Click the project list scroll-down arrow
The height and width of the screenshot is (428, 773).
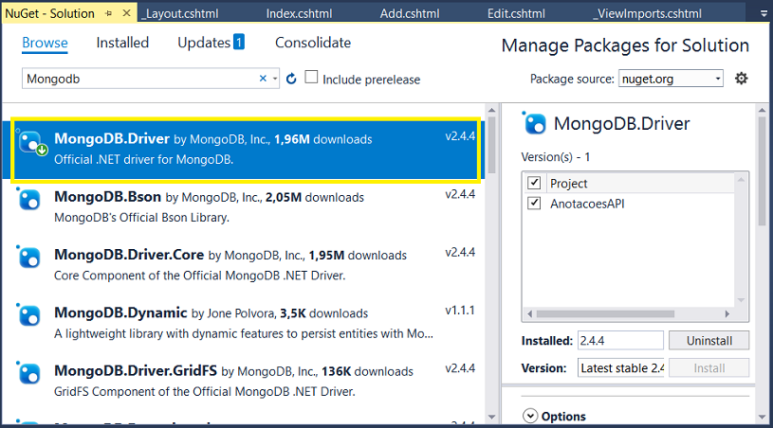tap(741, 300)
